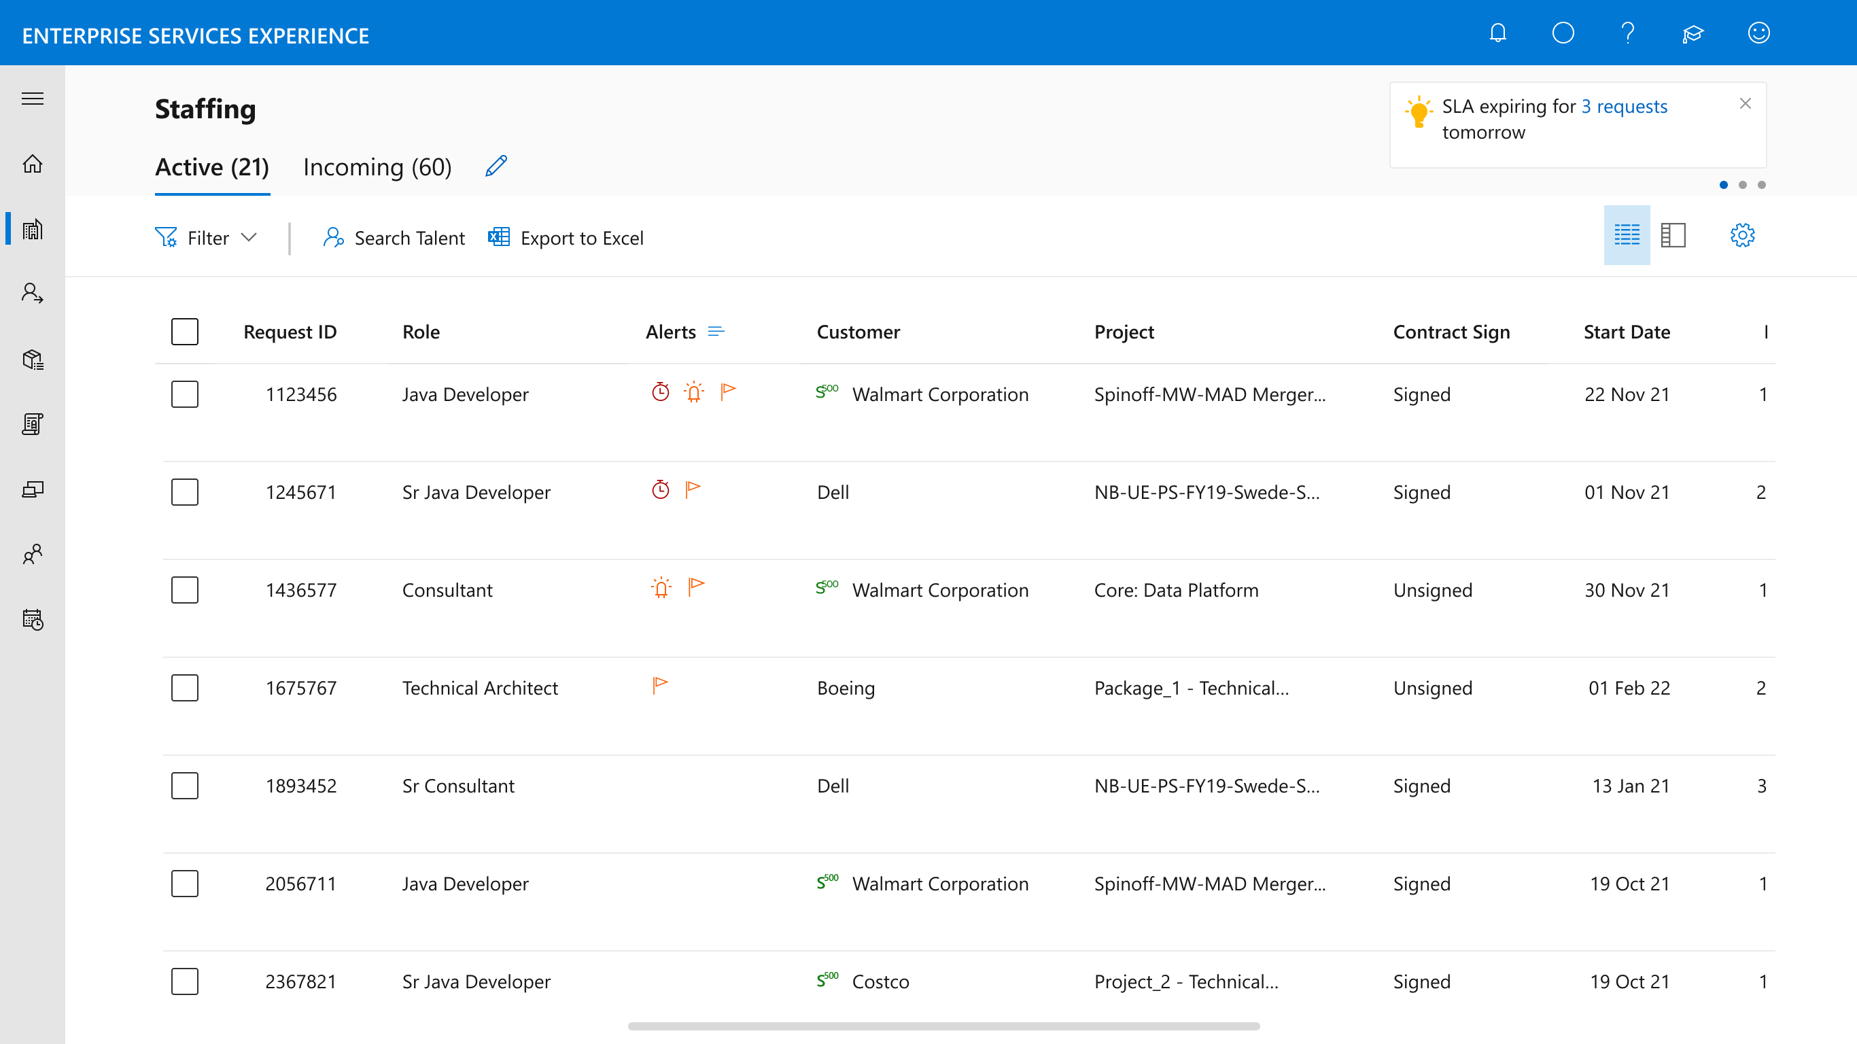Click the Contract Sign column header
This screenshot has height=1044, width=1857.
[x=1451, y=332]
